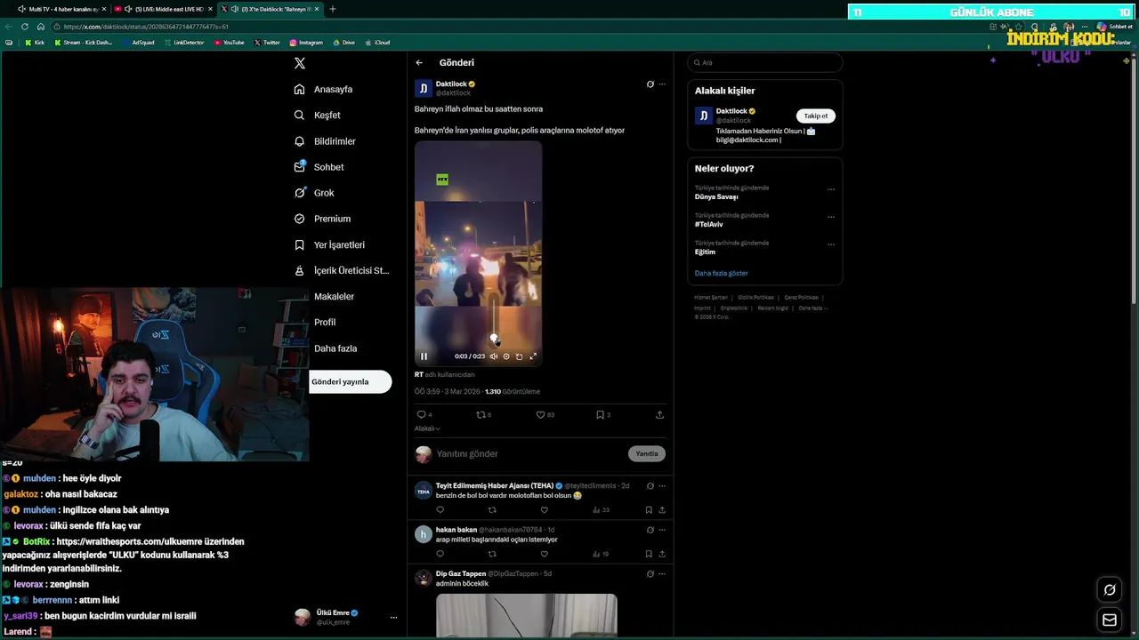This screenshot has height=640, width=1139.
Task: Click Yanıtını gönder reply field
Action: click(529, 453)
